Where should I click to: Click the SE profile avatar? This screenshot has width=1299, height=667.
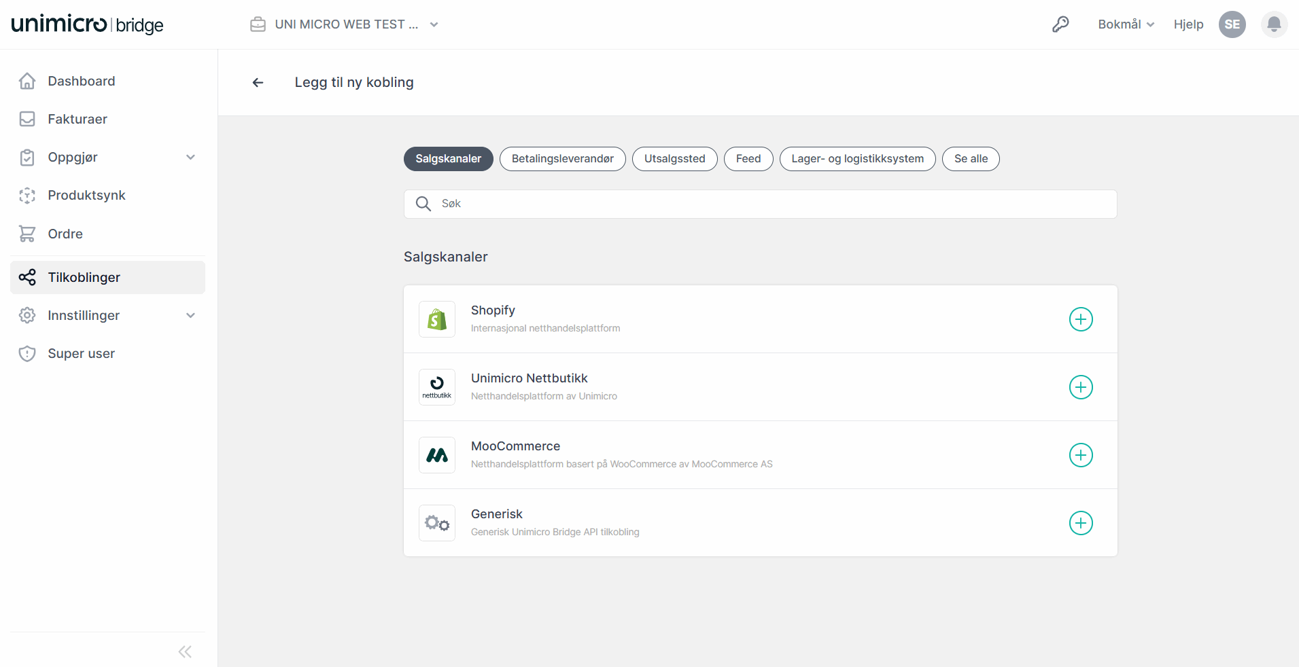[1232, 24]
